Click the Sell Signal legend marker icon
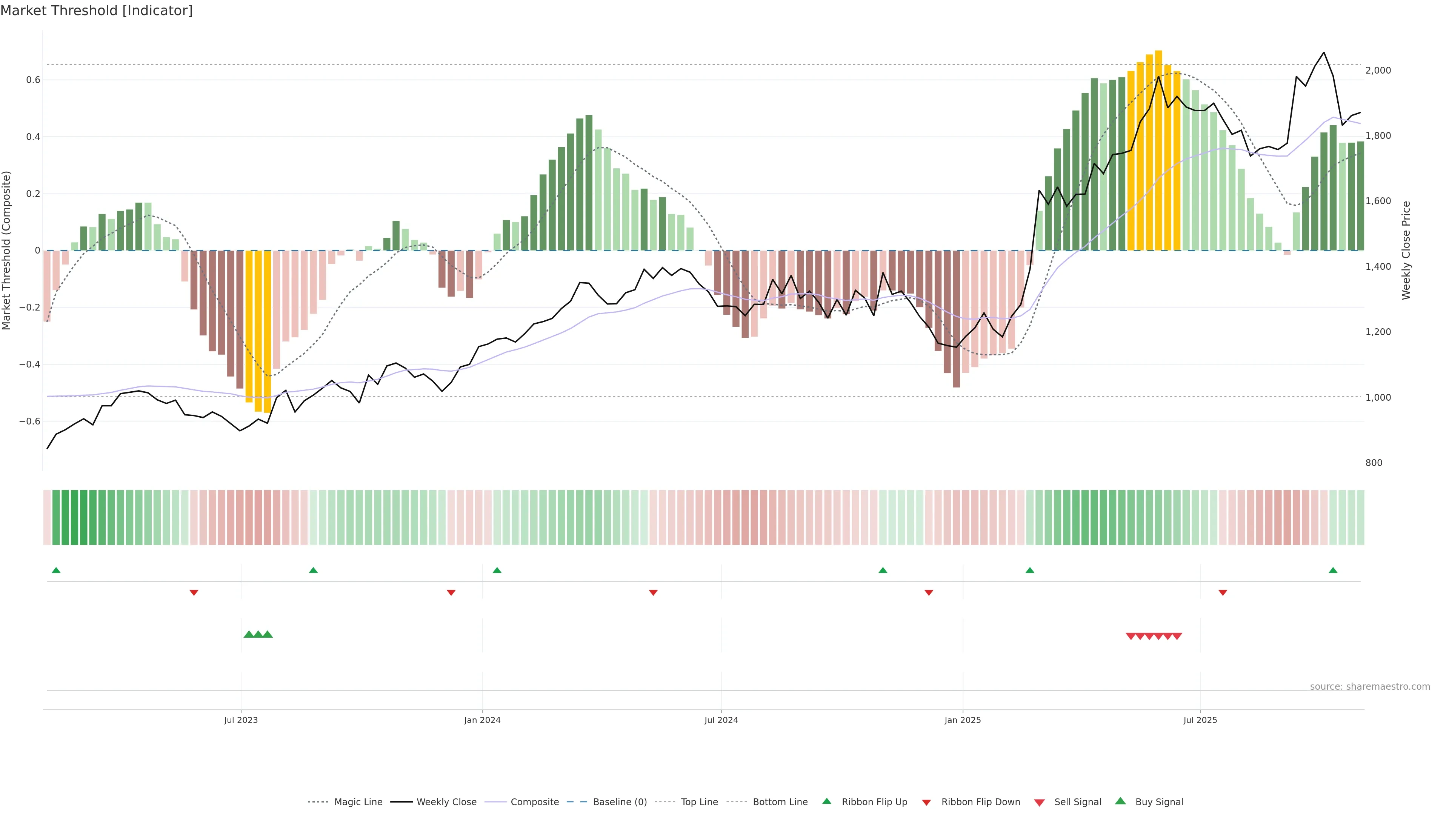1449x815 pixels. pyautogui.click(x=1039, y=803)
